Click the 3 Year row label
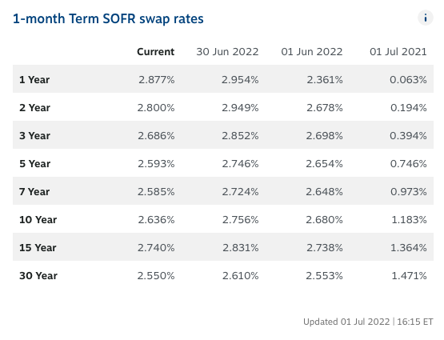This screenshot has width=444, height=340. point(34,136)
